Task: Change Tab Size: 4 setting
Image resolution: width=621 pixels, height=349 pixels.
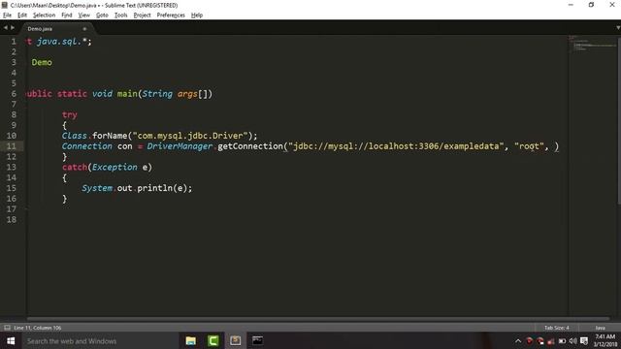Action: [556, 328]
